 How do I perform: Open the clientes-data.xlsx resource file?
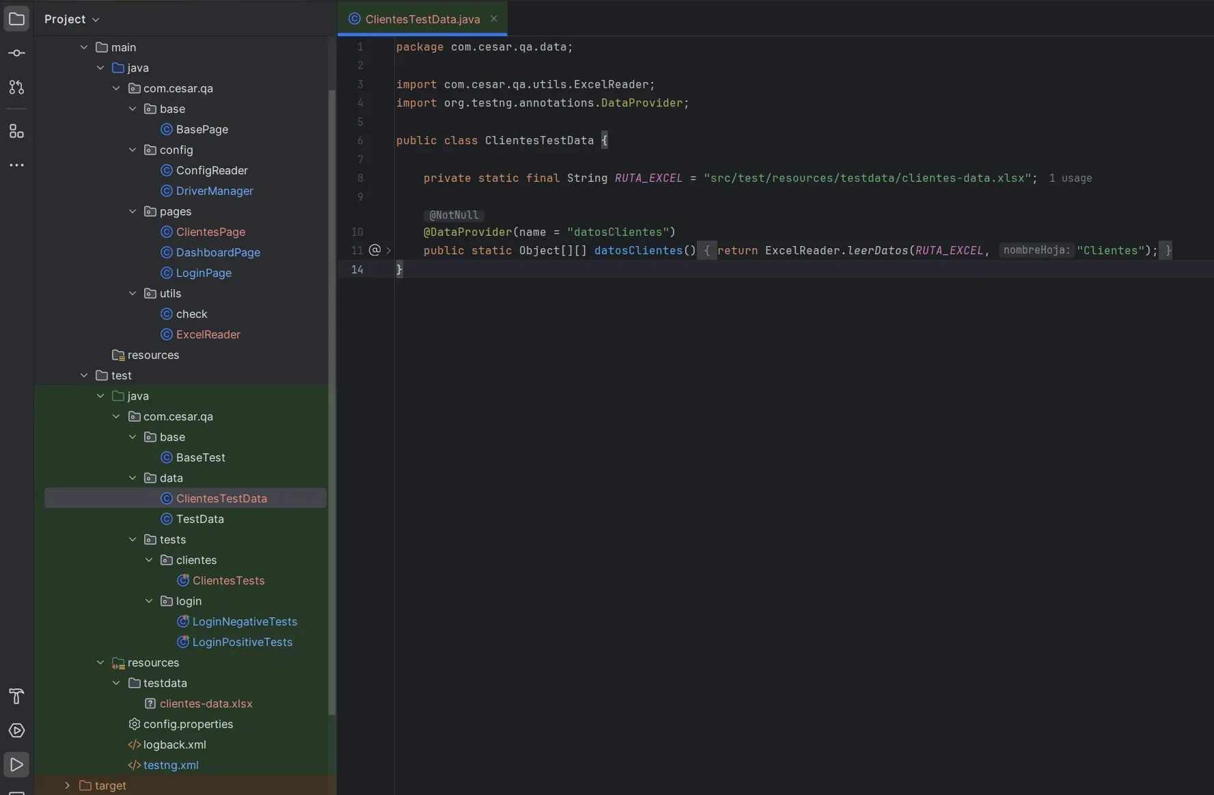207,703
